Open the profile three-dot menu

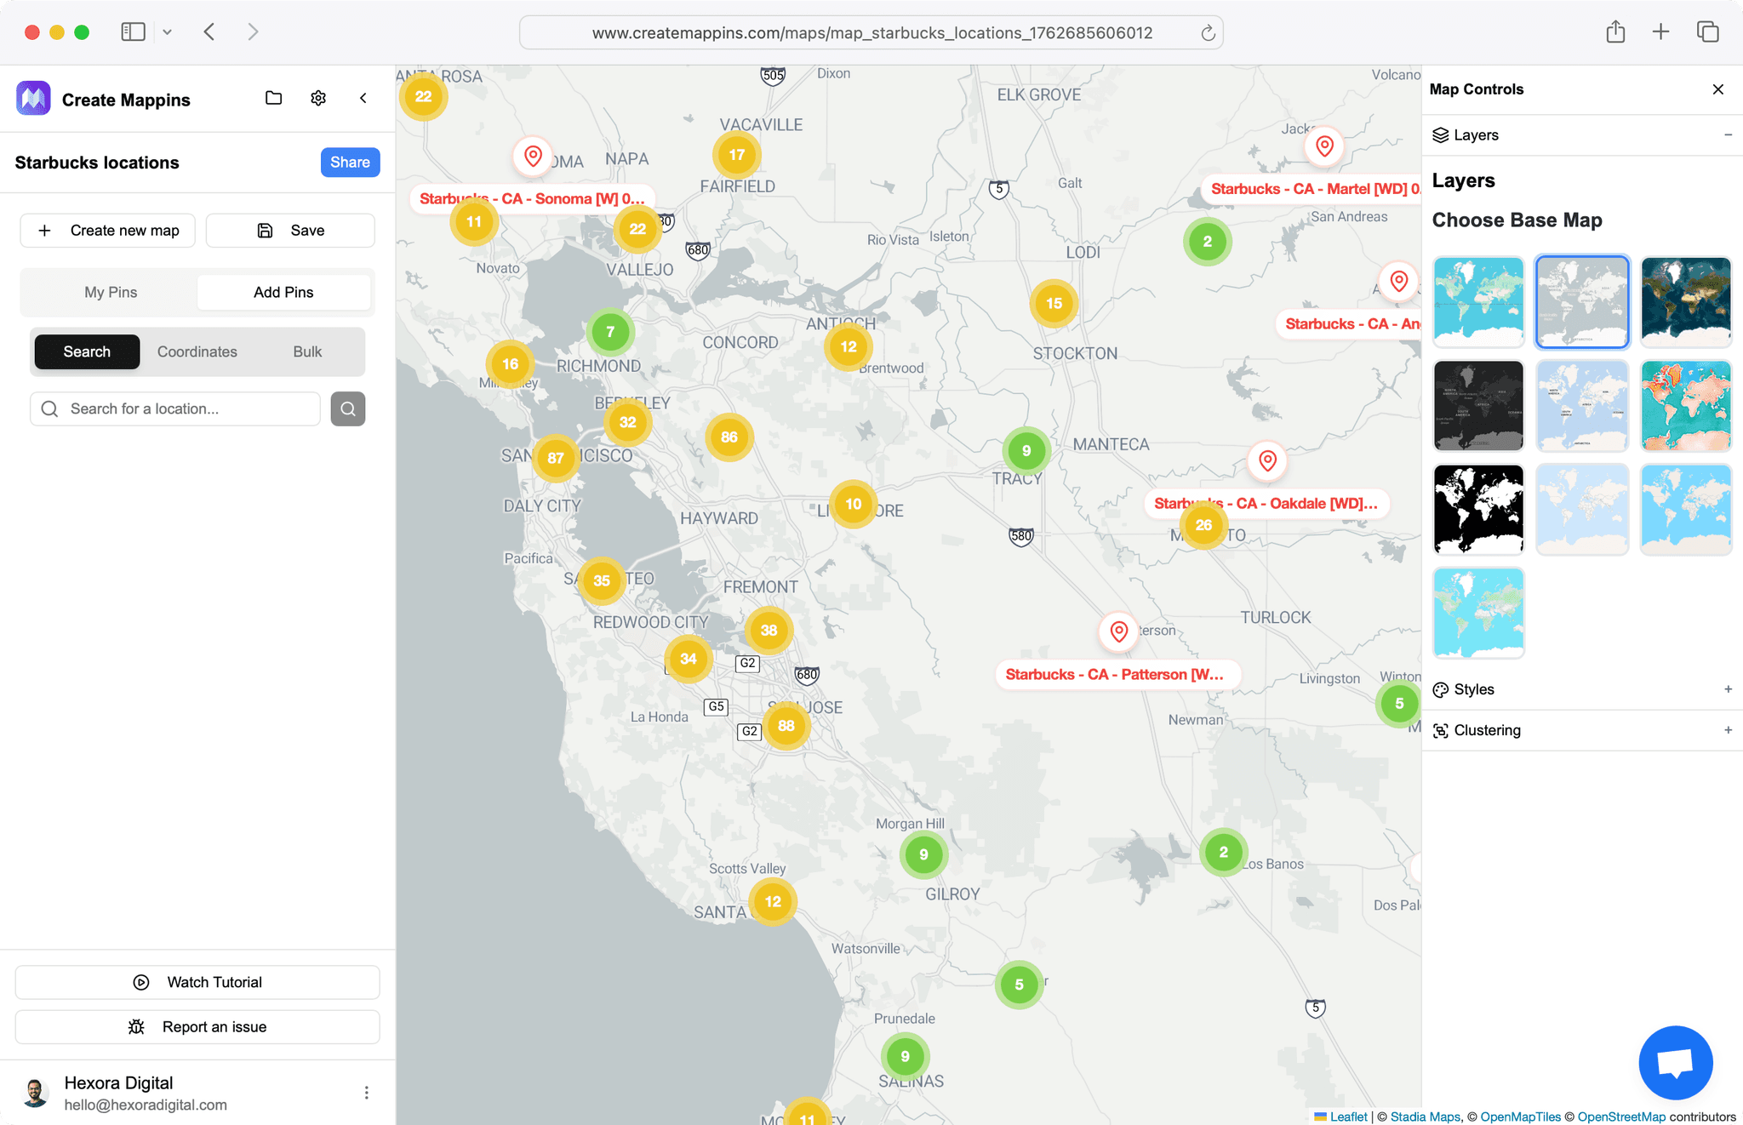(367, 1092)
